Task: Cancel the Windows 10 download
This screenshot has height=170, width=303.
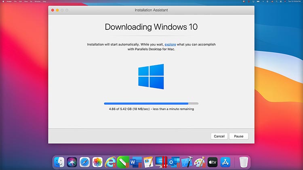Action: click(219, 136)
